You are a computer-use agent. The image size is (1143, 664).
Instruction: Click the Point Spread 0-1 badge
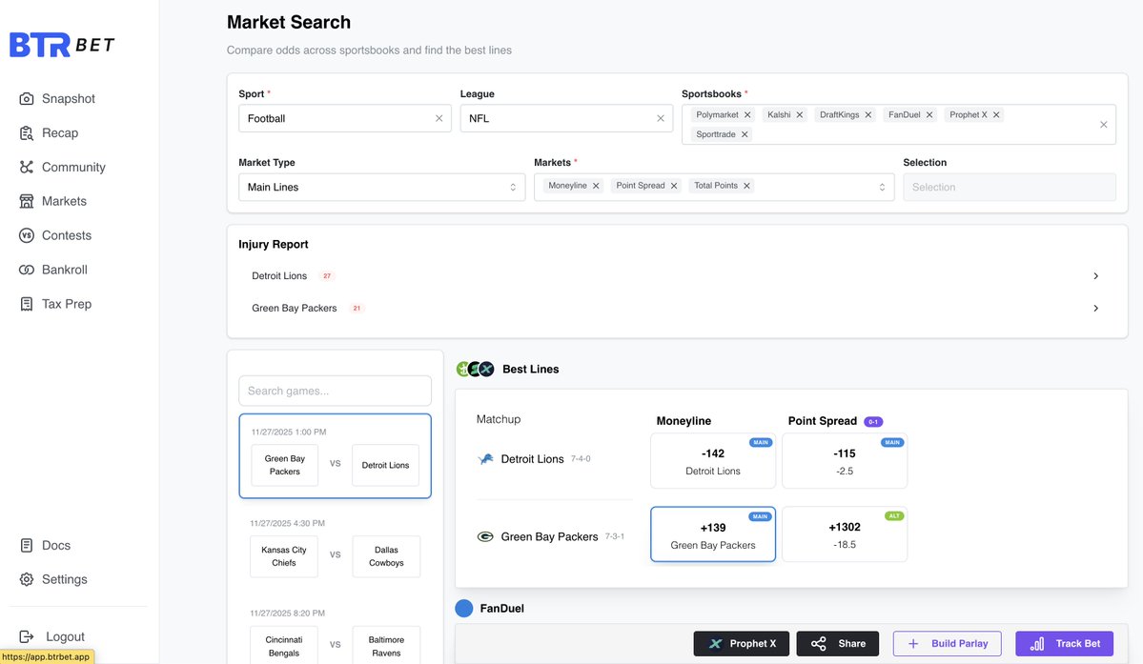pyautogui.click(x=873, y=422)
